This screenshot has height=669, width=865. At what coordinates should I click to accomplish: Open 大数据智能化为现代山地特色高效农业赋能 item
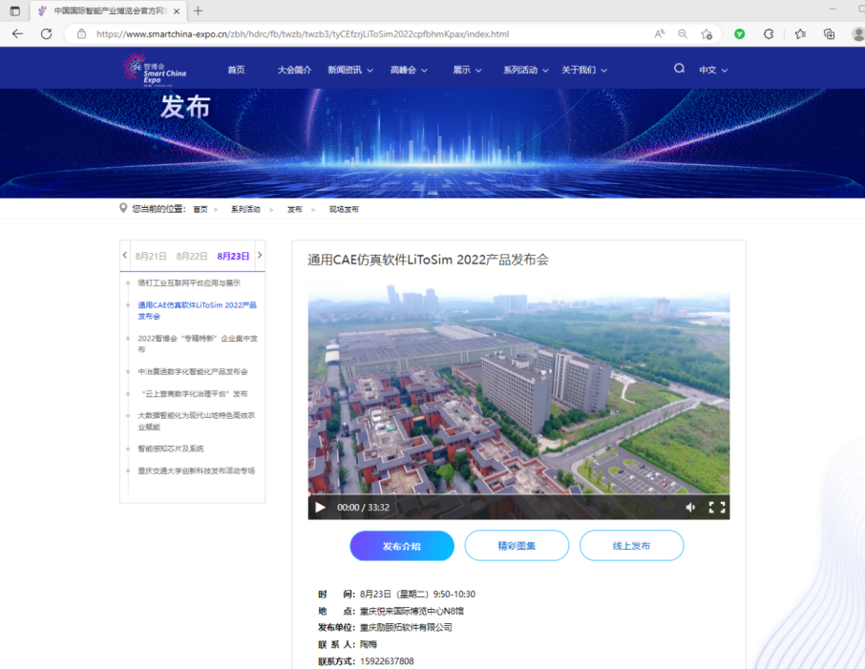(197, 421)
